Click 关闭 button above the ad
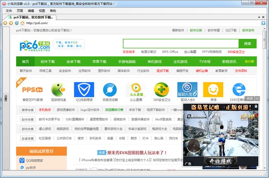The image size is (269, 178). point(250,98)
